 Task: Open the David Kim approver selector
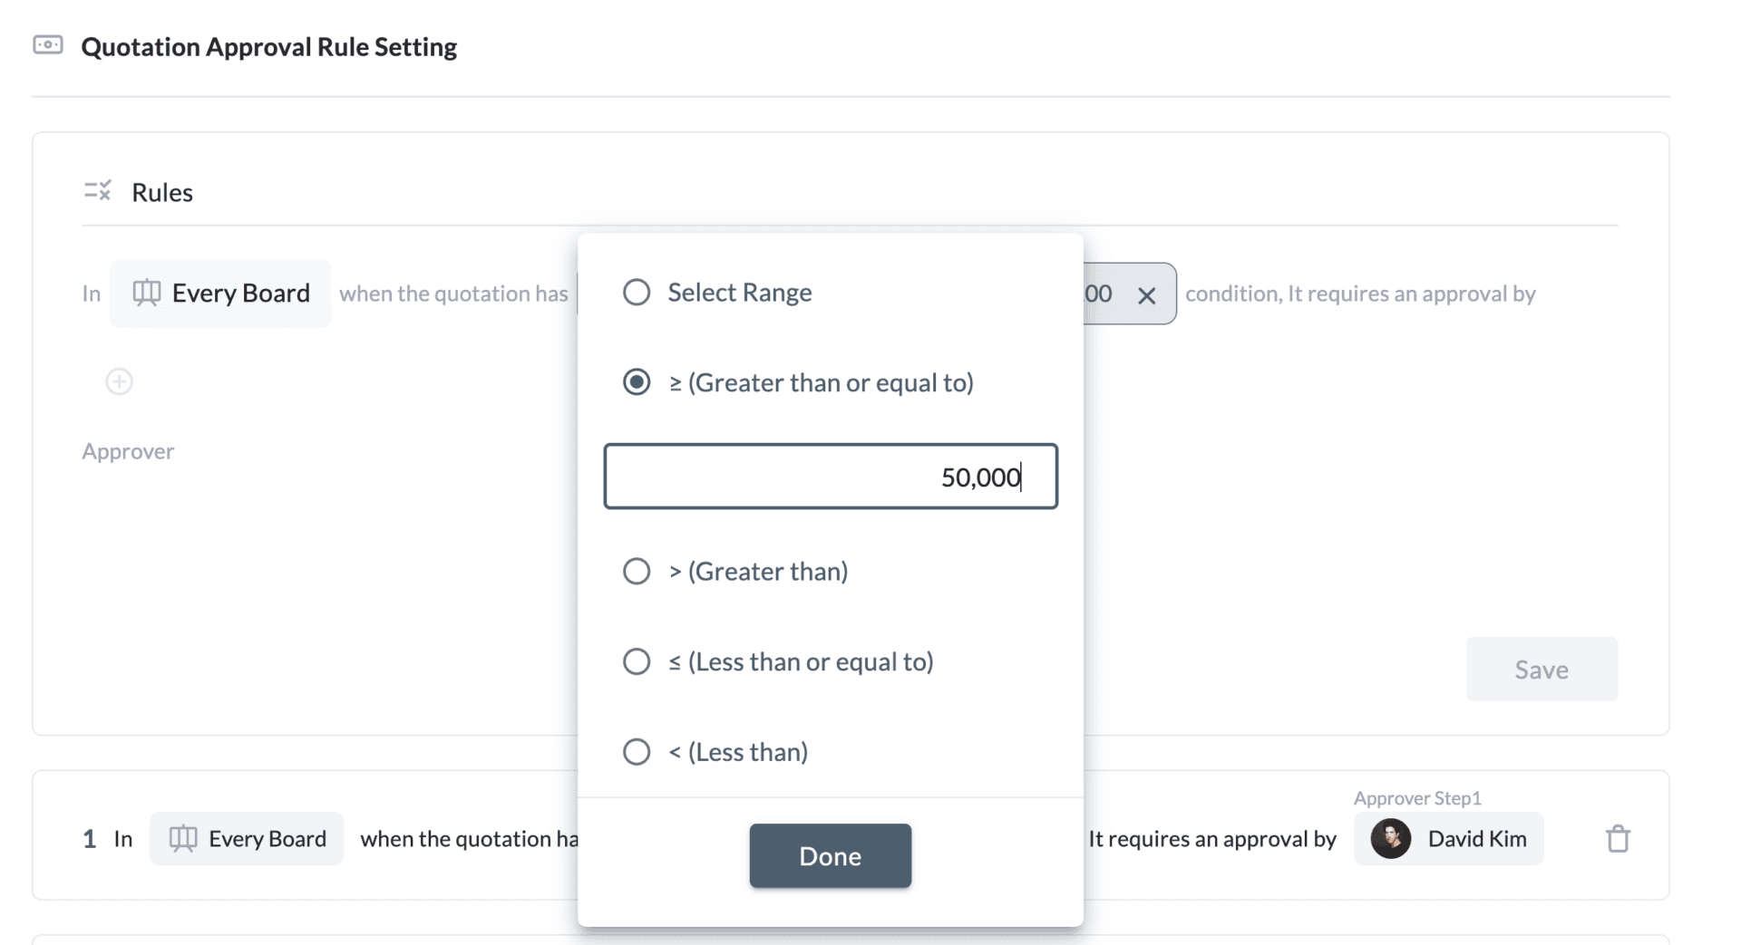pos(1448,838)
